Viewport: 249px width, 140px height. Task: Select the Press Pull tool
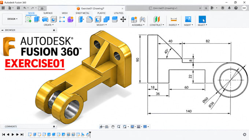(x=81, y=19)
